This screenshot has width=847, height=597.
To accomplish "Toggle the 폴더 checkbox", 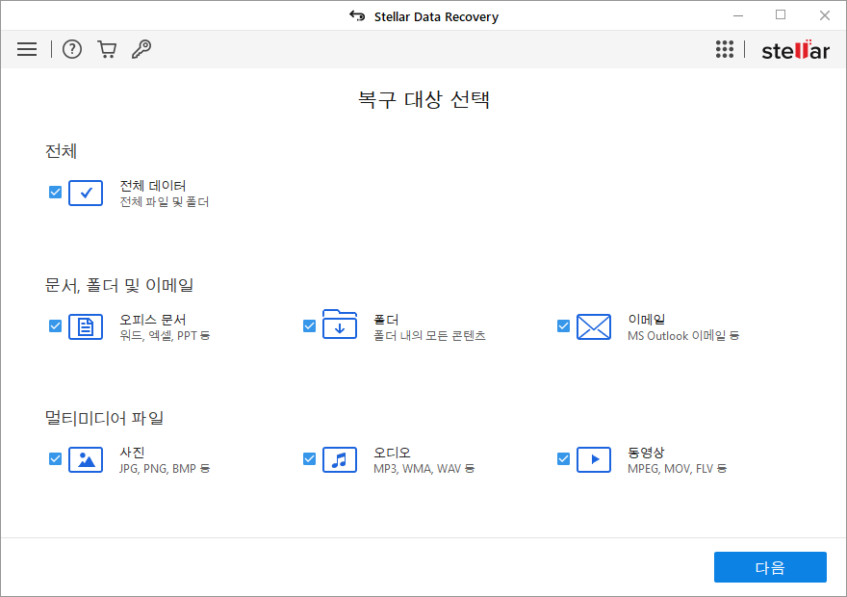I will 309,325.
